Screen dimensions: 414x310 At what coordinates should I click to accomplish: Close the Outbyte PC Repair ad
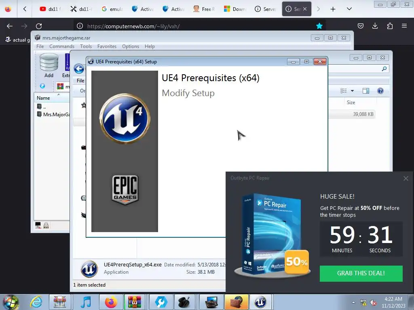[406, 178]
